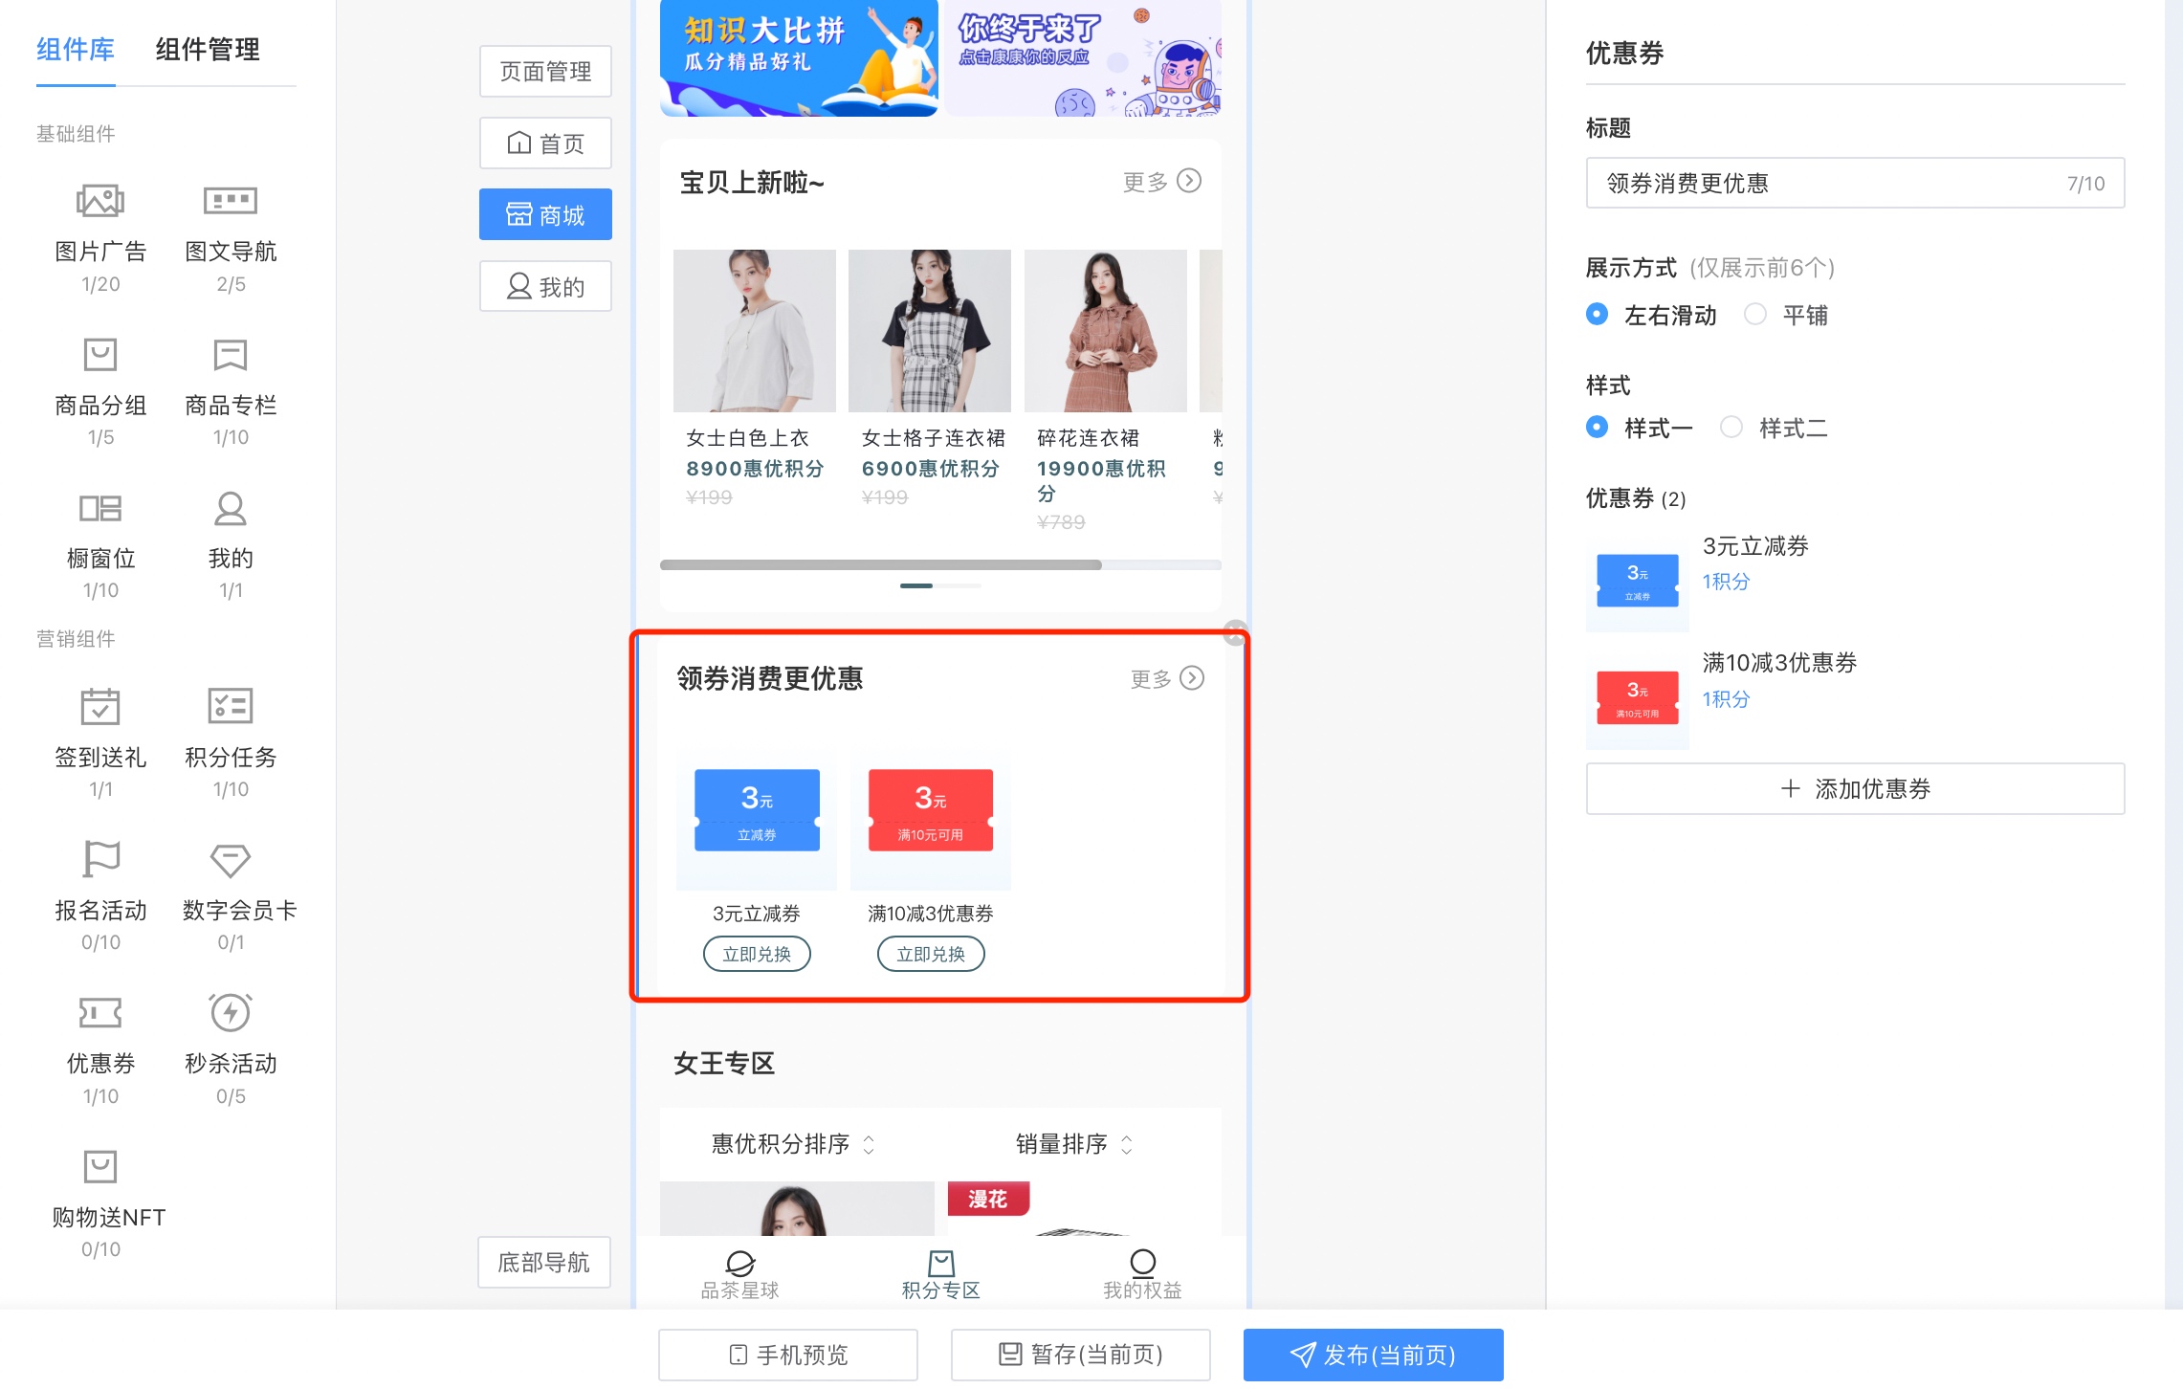Viewport: 2183px width, 1389px height.
Task: Toggle the 销量排序 sort arrows
Action: click(1127, 1144)
